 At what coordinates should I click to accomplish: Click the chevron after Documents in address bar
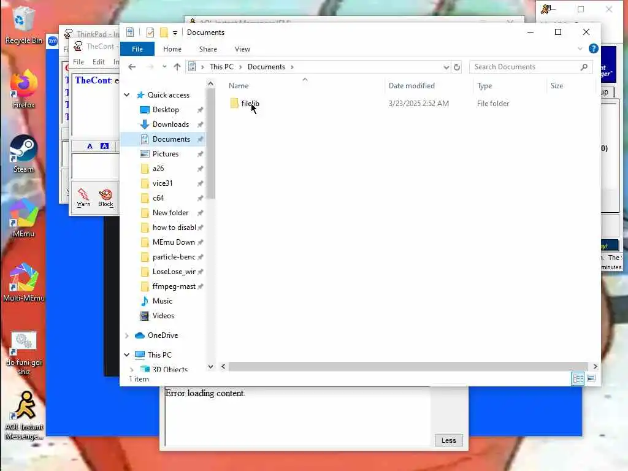(292, 67)
